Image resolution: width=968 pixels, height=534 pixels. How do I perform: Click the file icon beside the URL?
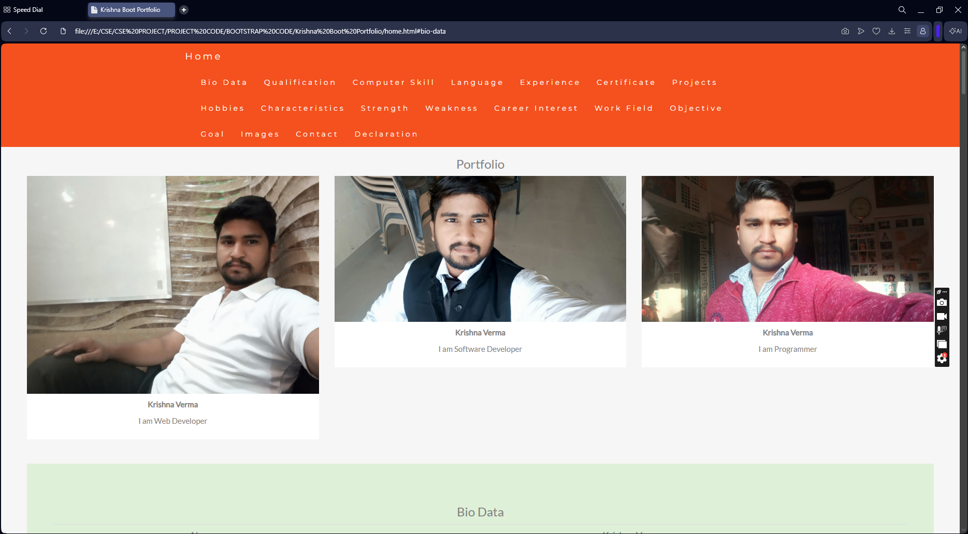pos(63,31)
